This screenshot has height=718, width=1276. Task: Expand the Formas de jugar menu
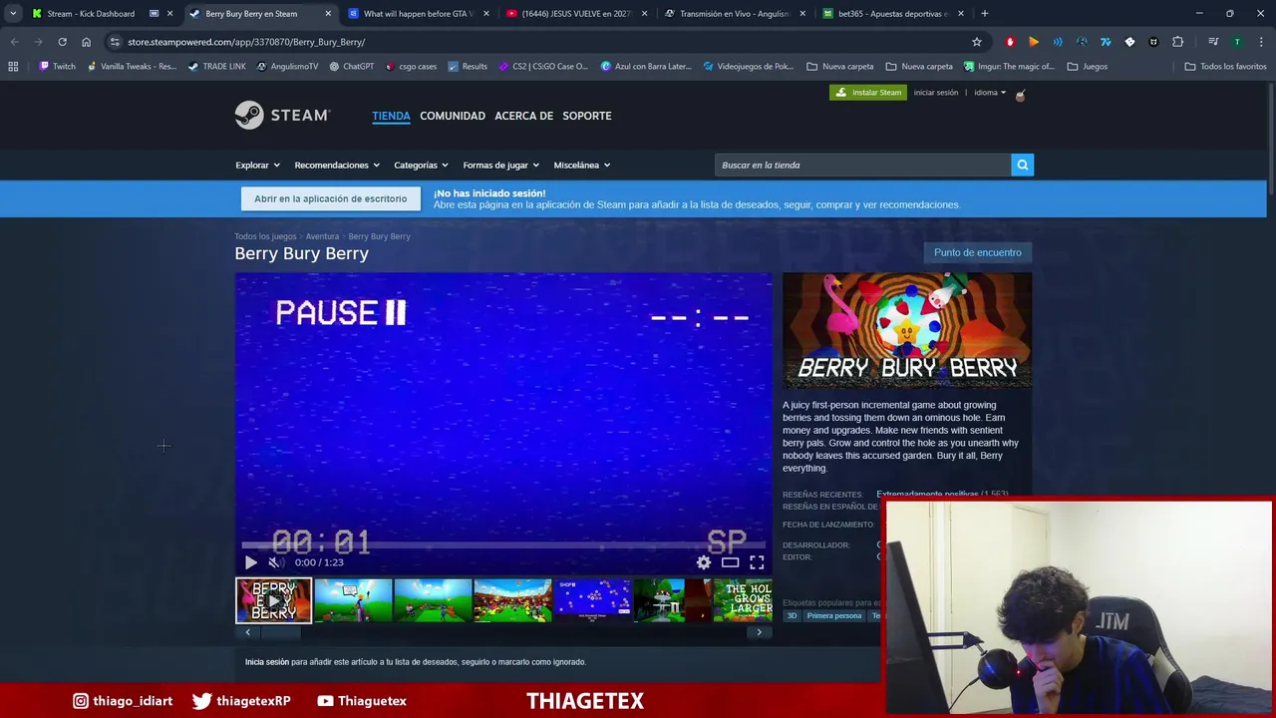(x=500, y=165)
